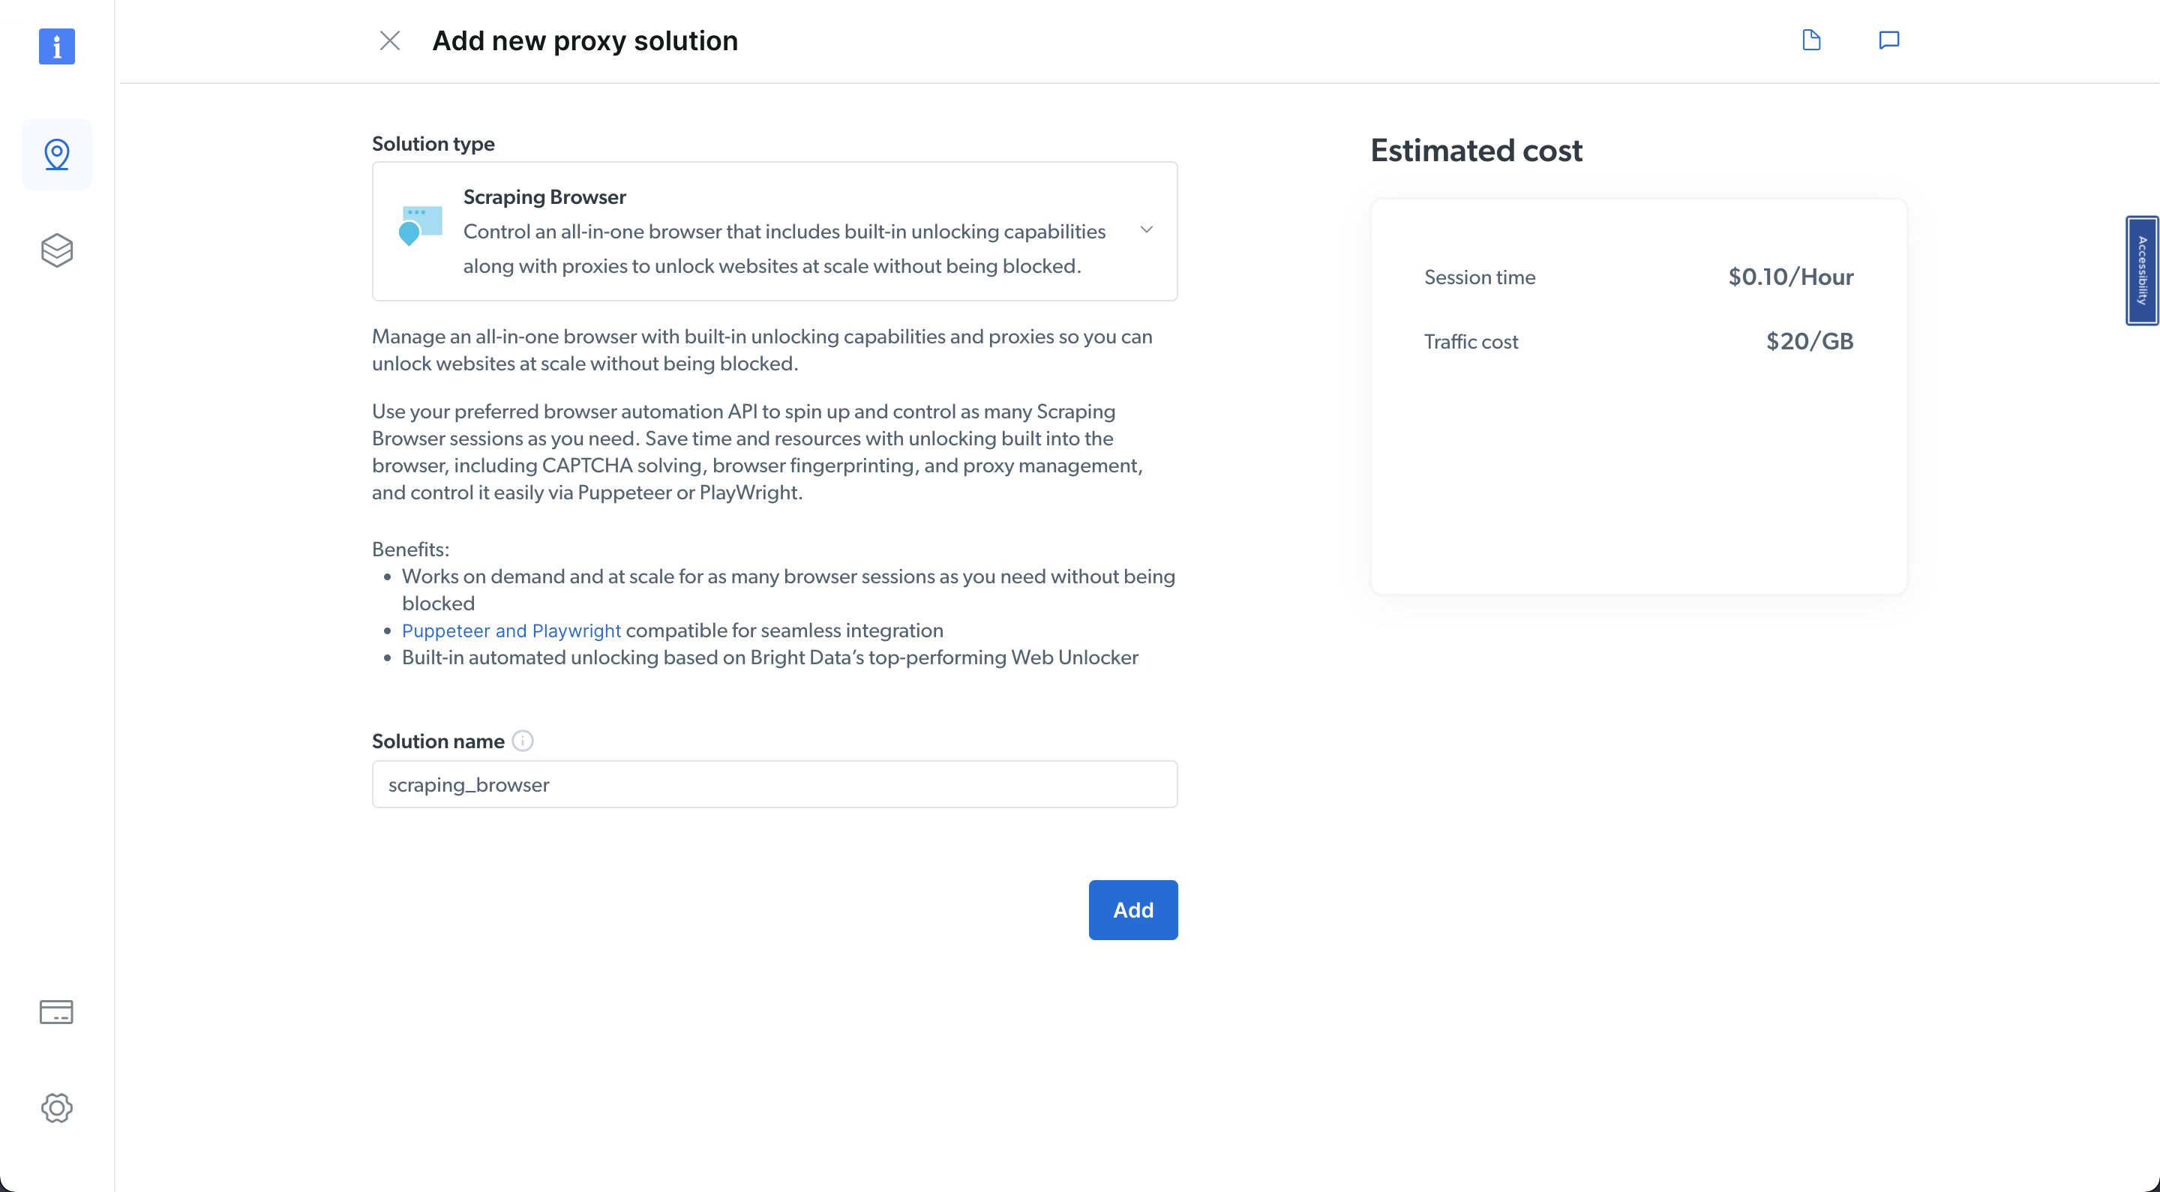Click the info icon beside Solution name
The width and height of the screenshot is (2160, 1192).
(x=523, y=741)
